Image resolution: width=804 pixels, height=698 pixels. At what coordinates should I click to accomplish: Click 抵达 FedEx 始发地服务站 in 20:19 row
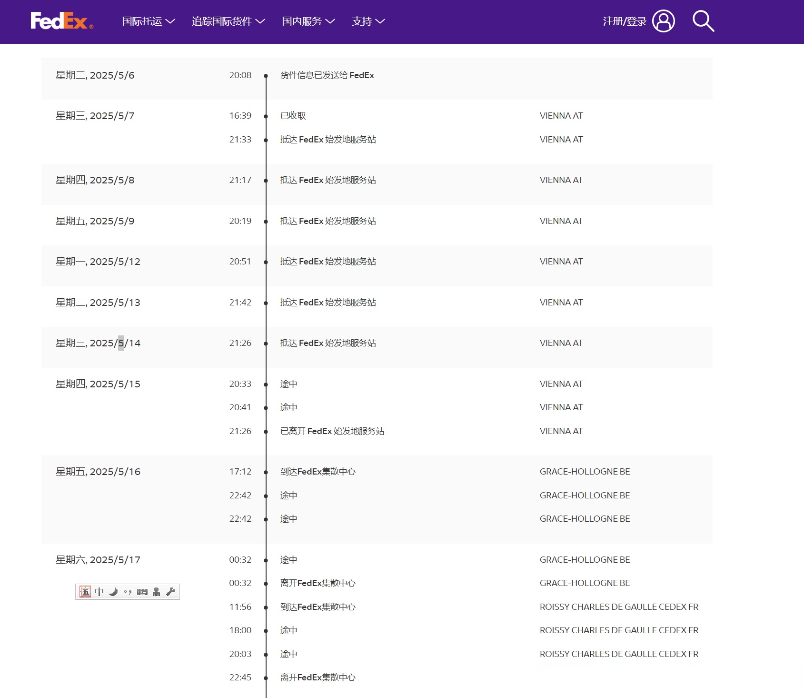pyautogui.click(x=328, y=221)
